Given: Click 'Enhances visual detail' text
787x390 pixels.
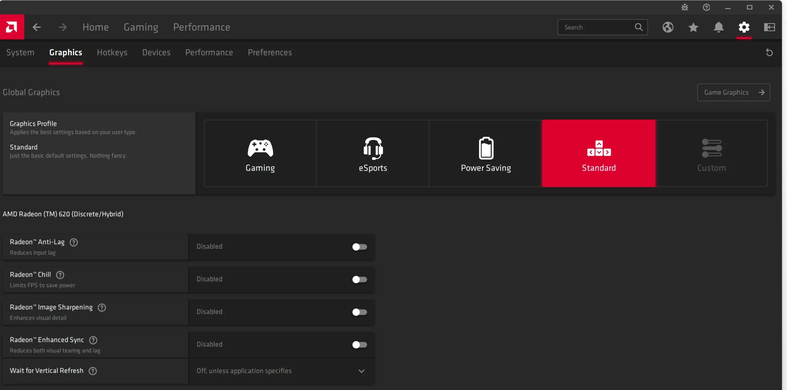Looking at the screenshot, I should click(38, 318).
